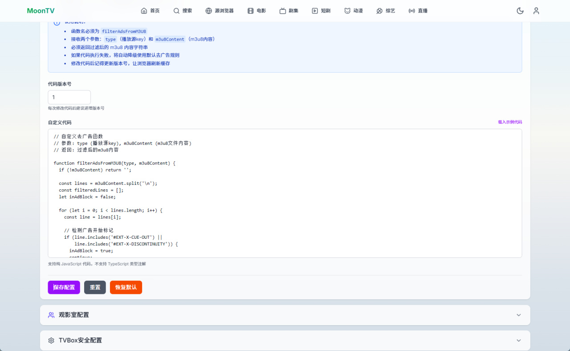Click code line 'inAdBlock = true;'
570x351 pixels.
pyautogui.click(x=91, y=251)
